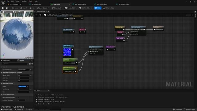
Task: Open Preview State dropdown
Action: tap(71, 8)
